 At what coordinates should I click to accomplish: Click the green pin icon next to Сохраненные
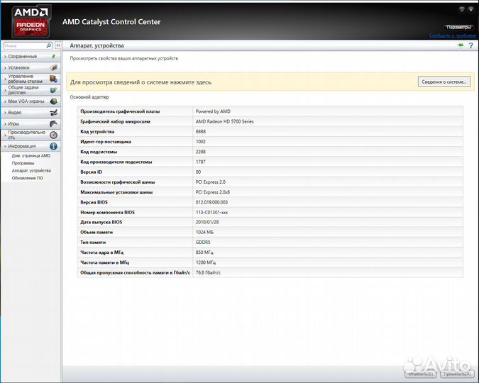coord(53,57)
